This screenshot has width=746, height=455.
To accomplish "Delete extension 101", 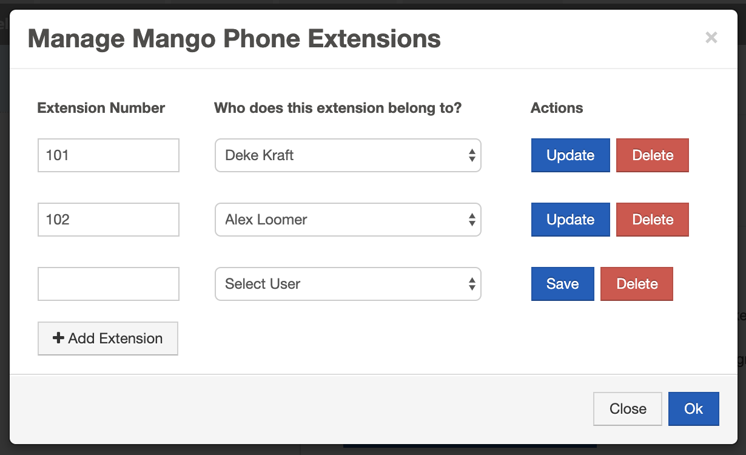I will tap(652, 155).
